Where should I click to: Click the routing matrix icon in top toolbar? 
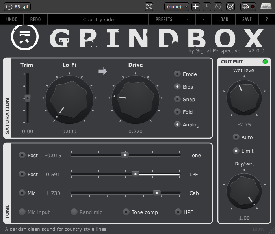tap(149, 7)
